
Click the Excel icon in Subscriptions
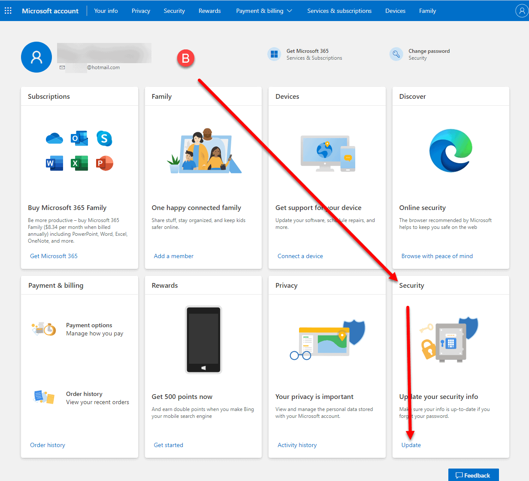[x=79, y=163]
